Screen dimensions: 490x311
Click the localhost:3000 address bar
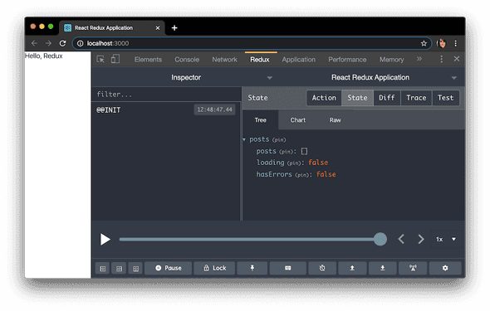pyautogui.click(x=252, y=43)
